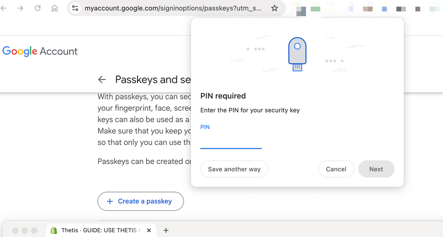The image size is (443, 237).
Task: Click the 'PIN required' heading
Action: coord(223,96)
